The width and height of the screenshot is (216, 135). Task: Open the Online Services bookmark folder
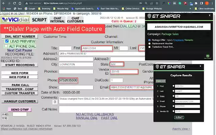click(x=131, y=8)
